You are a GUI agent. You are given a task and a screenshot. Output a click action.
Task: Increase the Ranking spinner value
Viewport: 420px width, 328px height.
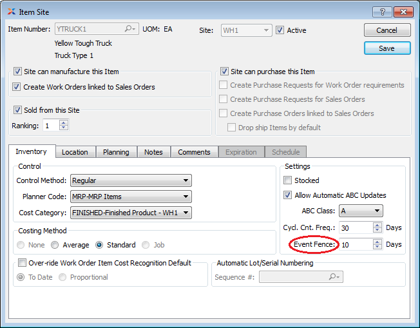coord(63,122)
